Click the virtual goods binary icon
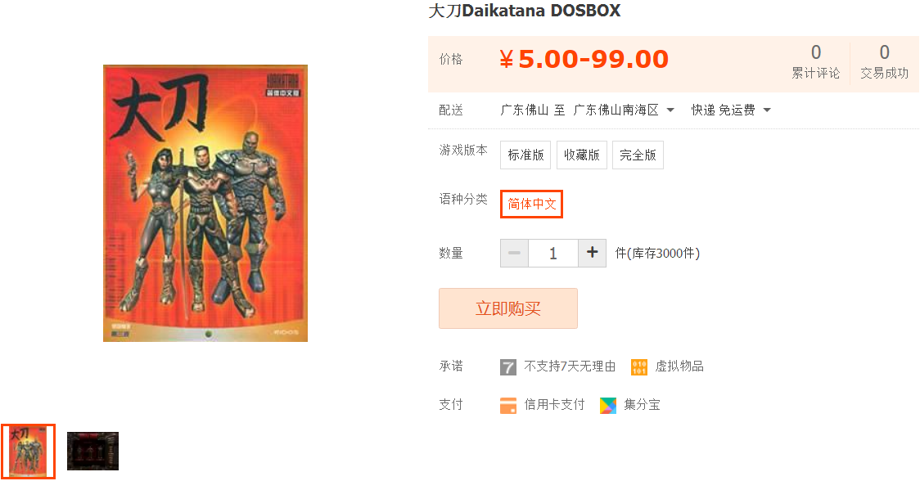 (x=639, y=367)
